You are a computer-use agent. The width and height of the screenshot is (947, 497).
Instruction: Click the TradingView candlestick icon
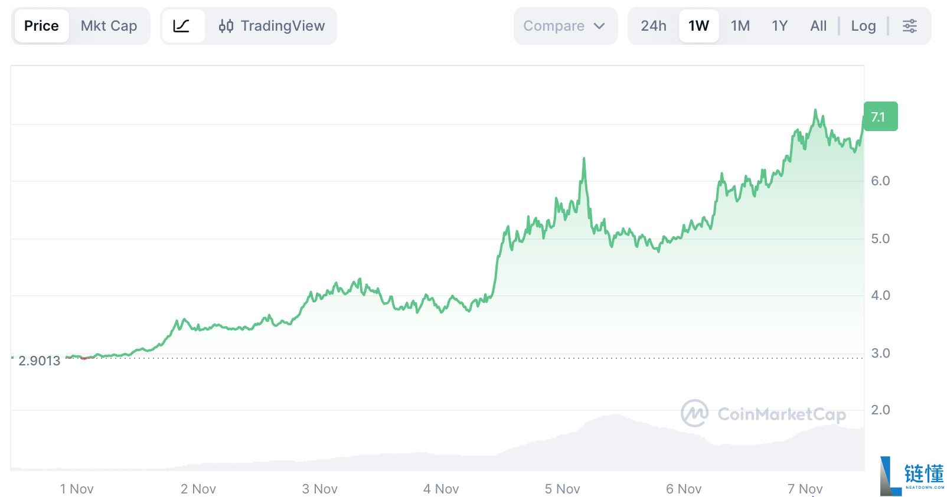tap(226, 26)
